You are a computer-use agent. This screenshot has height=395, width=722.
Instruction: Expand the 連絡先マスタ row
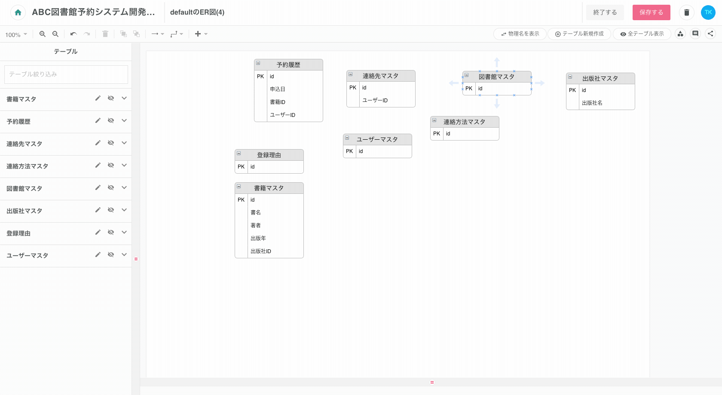click(124, 143)
